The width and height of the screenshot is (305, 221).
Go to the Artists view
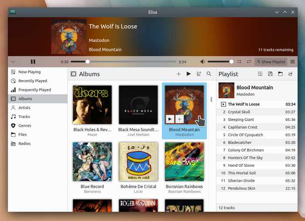pos(38,108)
